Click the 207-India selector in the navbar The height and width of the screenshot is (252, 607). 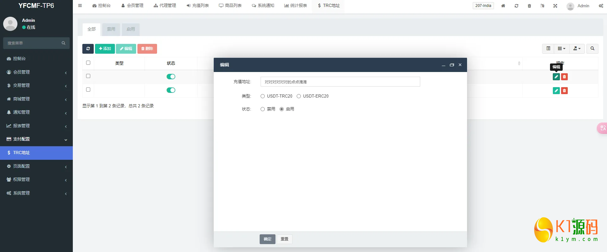pos(483,6)
